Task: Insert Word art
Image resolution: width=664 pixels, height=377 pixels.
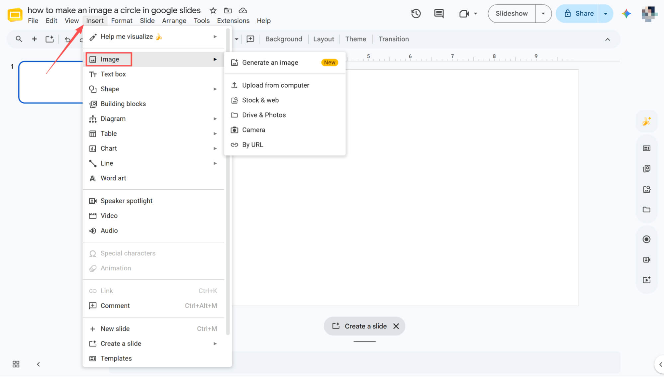Action: coord(154,178)
